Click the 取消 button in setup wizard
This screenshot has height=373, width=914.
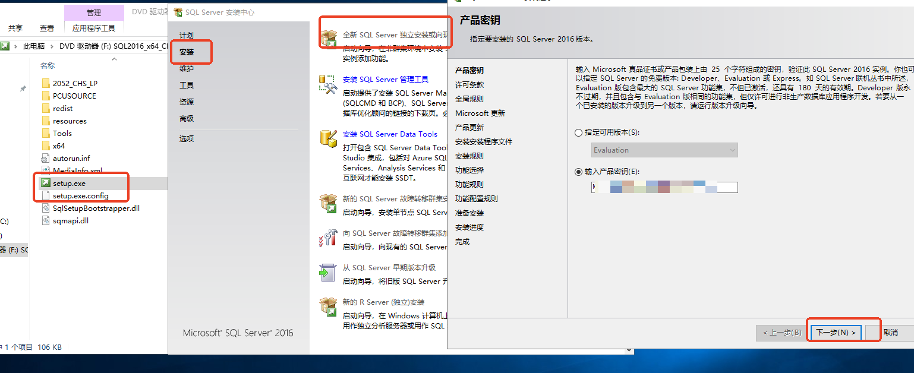890,333
